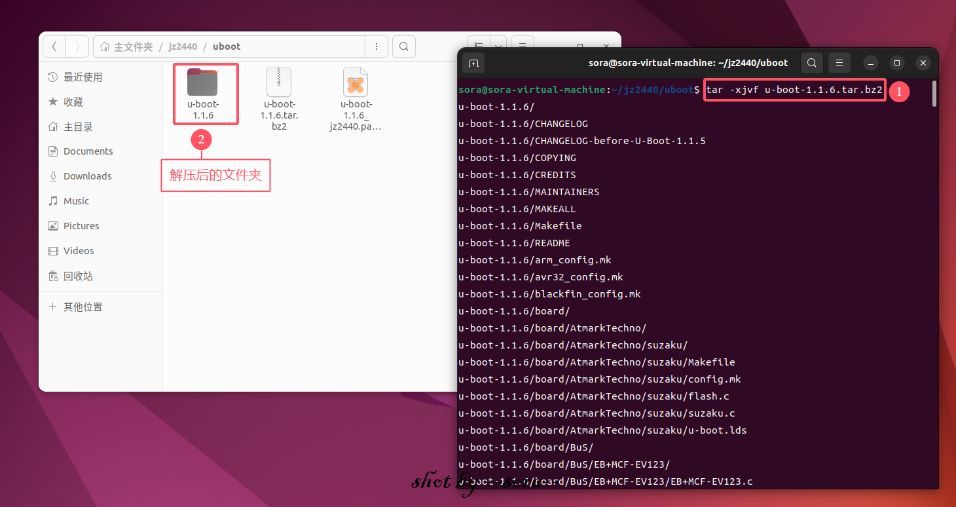Open 回收站 trash in the sidebar
956x507 pixels.
coord(100,276)
